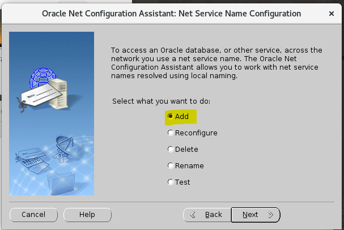Go Back to the previous step
The image size is (344, 230).
207,215
